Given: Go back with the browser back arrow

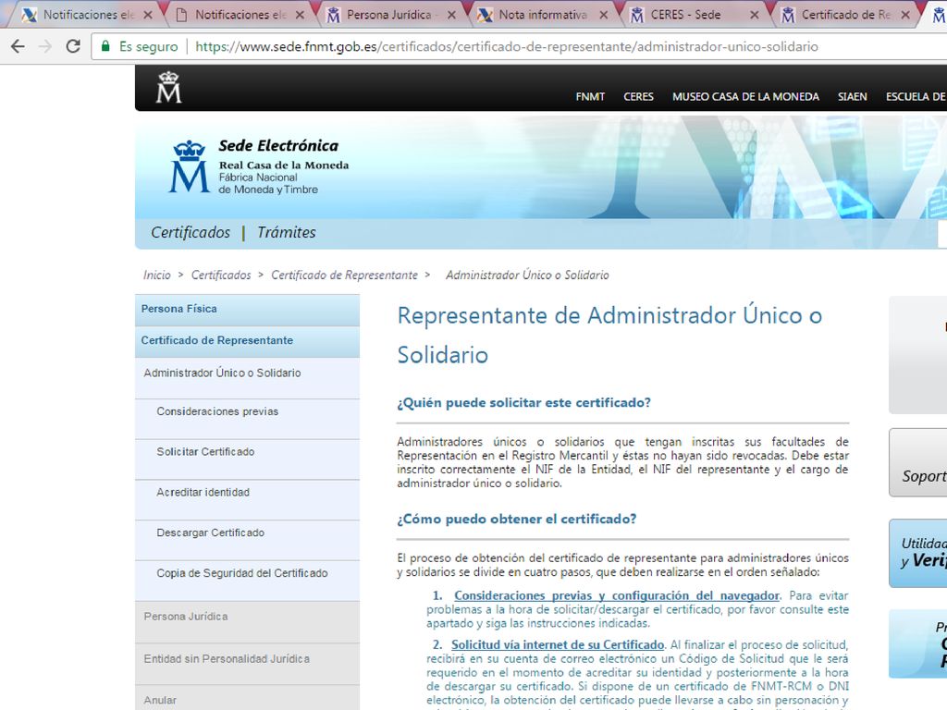Looking at the screenshot, I should tap(18, 46).
